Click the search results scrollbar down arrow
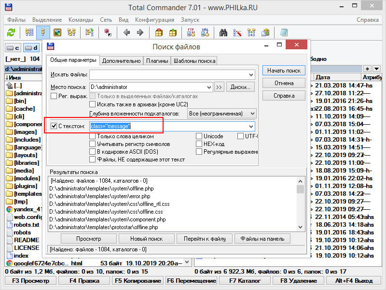Image resolution: width=386 pixels, height=290 pixels. point(300,227)
